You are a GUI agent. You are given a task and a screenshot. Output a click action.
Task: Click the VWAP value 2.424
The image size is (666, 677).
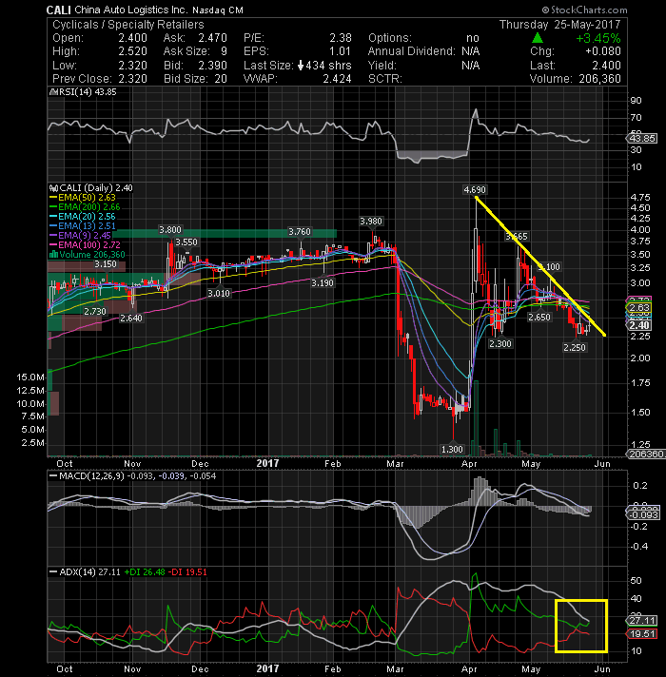337,79
